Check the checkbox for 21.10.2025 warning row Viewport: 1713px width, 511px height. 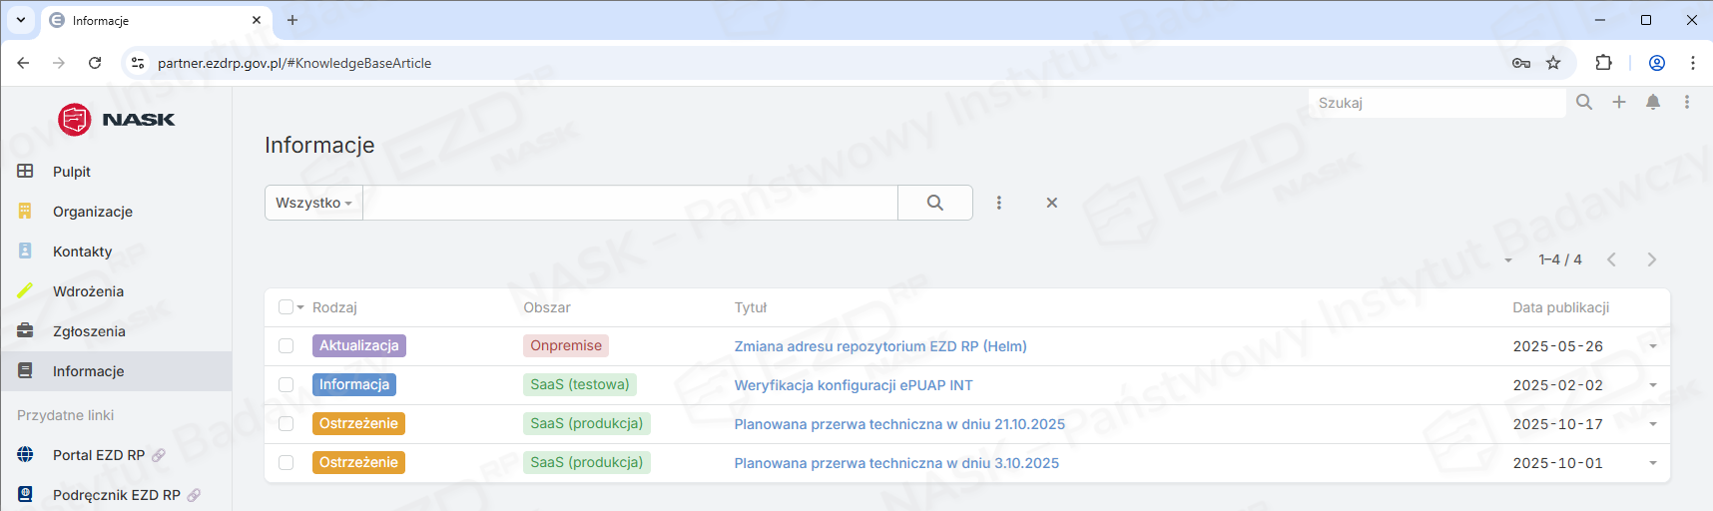coord(285,424)
